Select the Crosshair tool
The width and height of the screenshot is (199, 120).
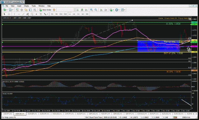coord(9,14)
